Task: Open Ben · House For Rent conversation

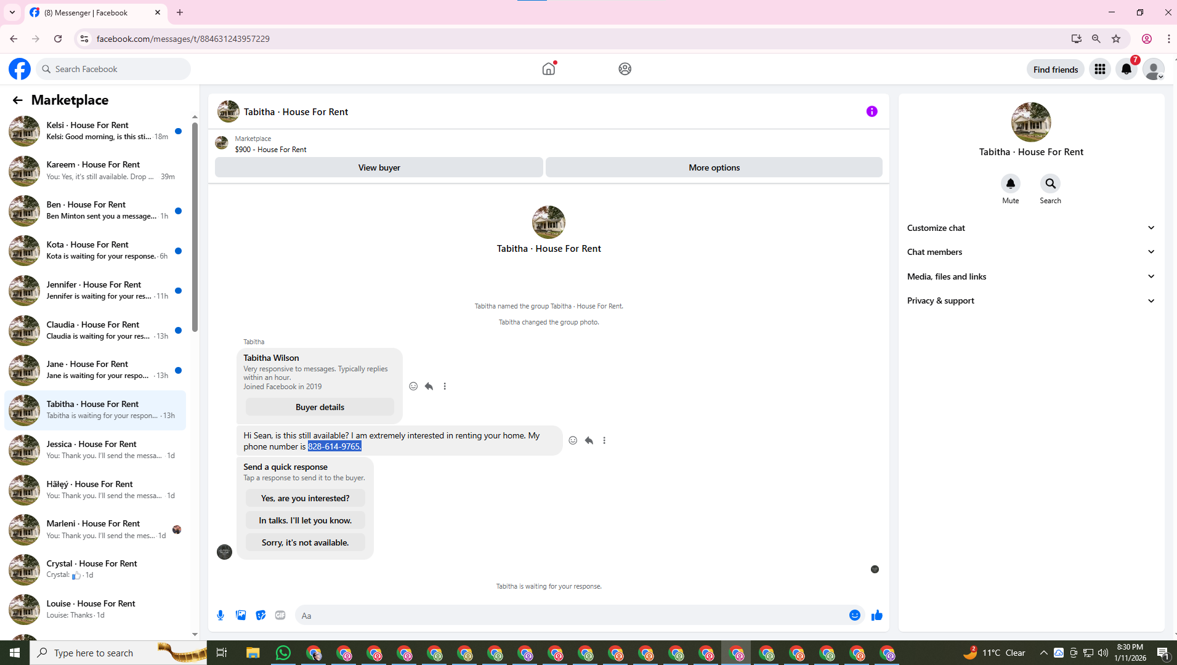Action: pos(95,211)
